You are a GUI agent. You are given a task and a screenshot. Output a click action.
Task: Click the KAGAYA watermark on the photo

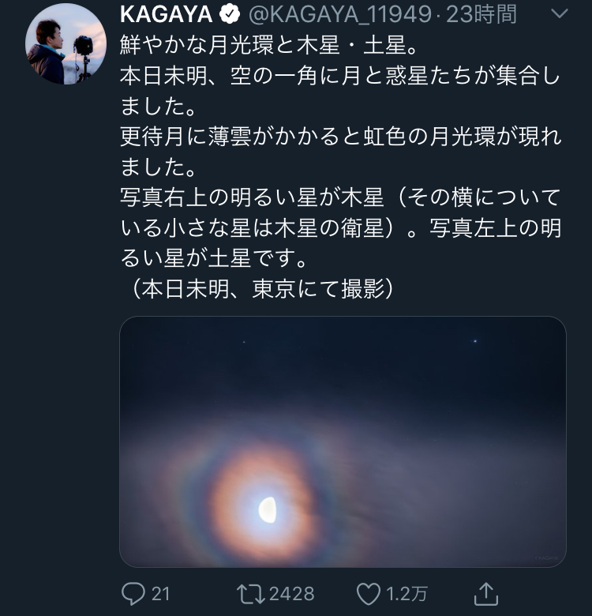coord(546,558)
